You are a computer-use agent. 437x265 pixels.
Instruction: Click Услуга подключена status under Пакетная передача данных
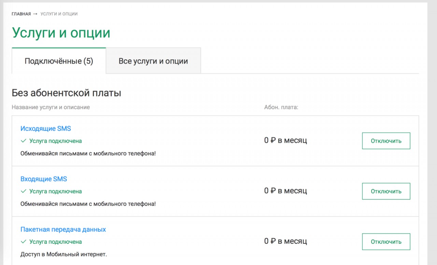pos(56,242)
